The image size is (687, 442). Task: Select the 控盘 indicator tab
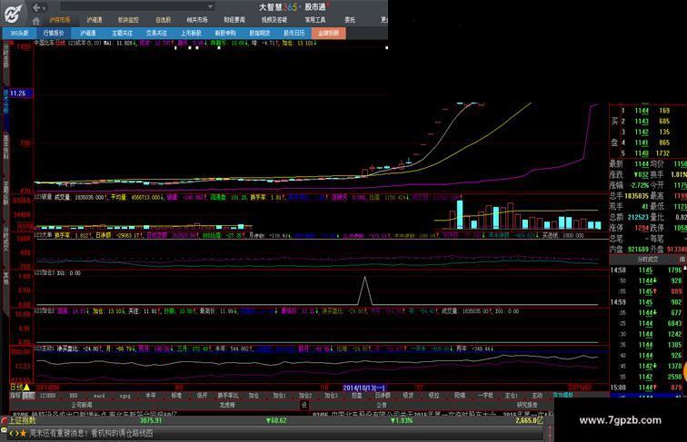(356, 395)
